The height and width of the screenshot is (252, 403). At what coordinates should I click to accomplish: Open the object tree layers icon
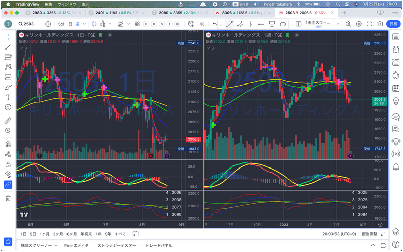[x=396, y=232]
